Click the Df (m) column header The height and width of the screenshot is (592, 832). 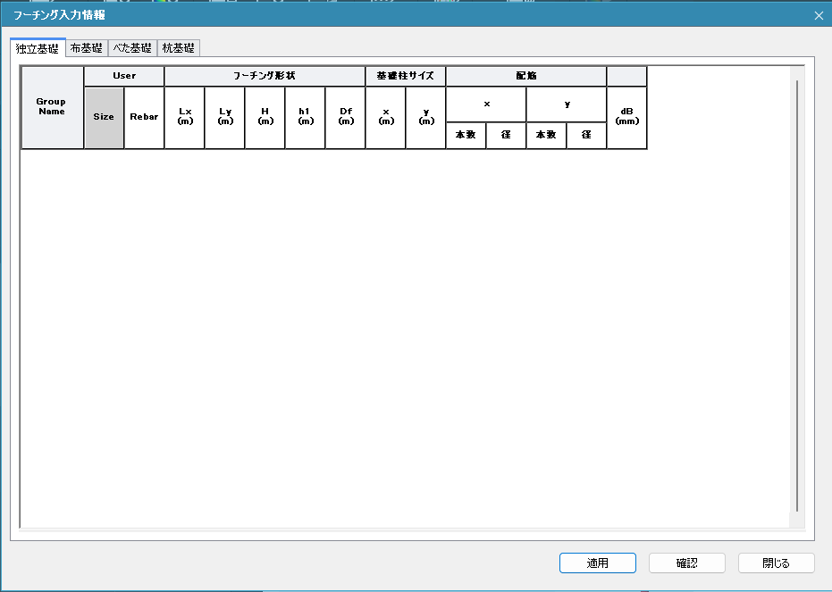click(x=346, y=118)
